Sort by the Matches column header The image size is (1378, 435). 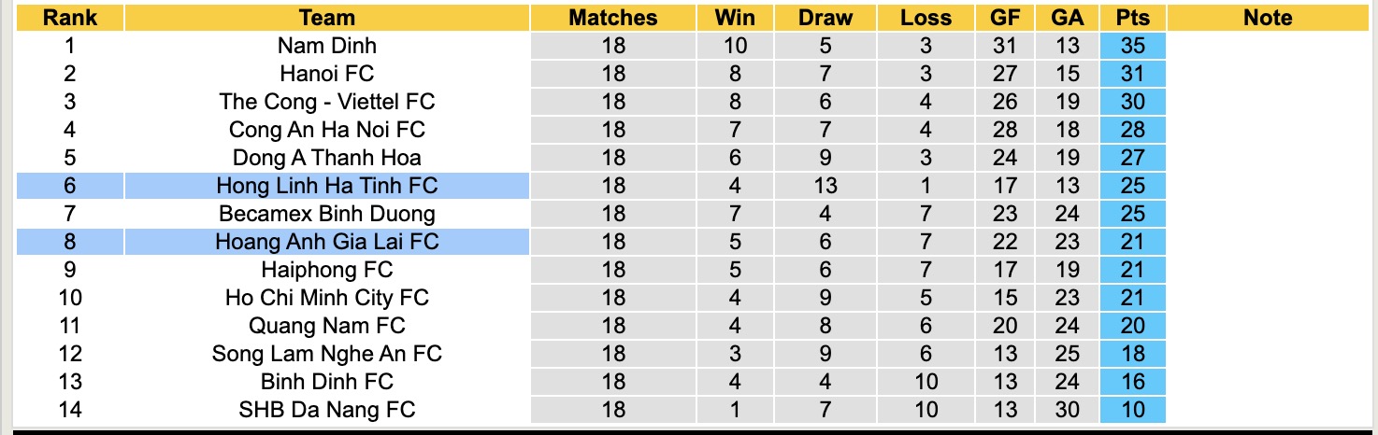(613, 17)
